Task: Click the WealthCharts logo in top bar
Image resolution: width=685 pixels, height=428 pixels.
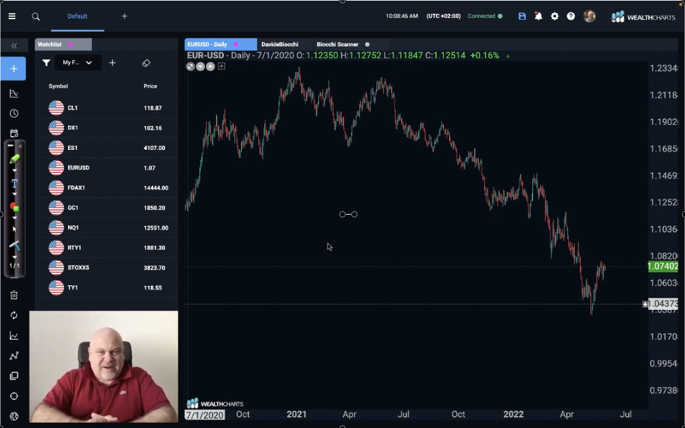Action: click(x=643, y=17)
